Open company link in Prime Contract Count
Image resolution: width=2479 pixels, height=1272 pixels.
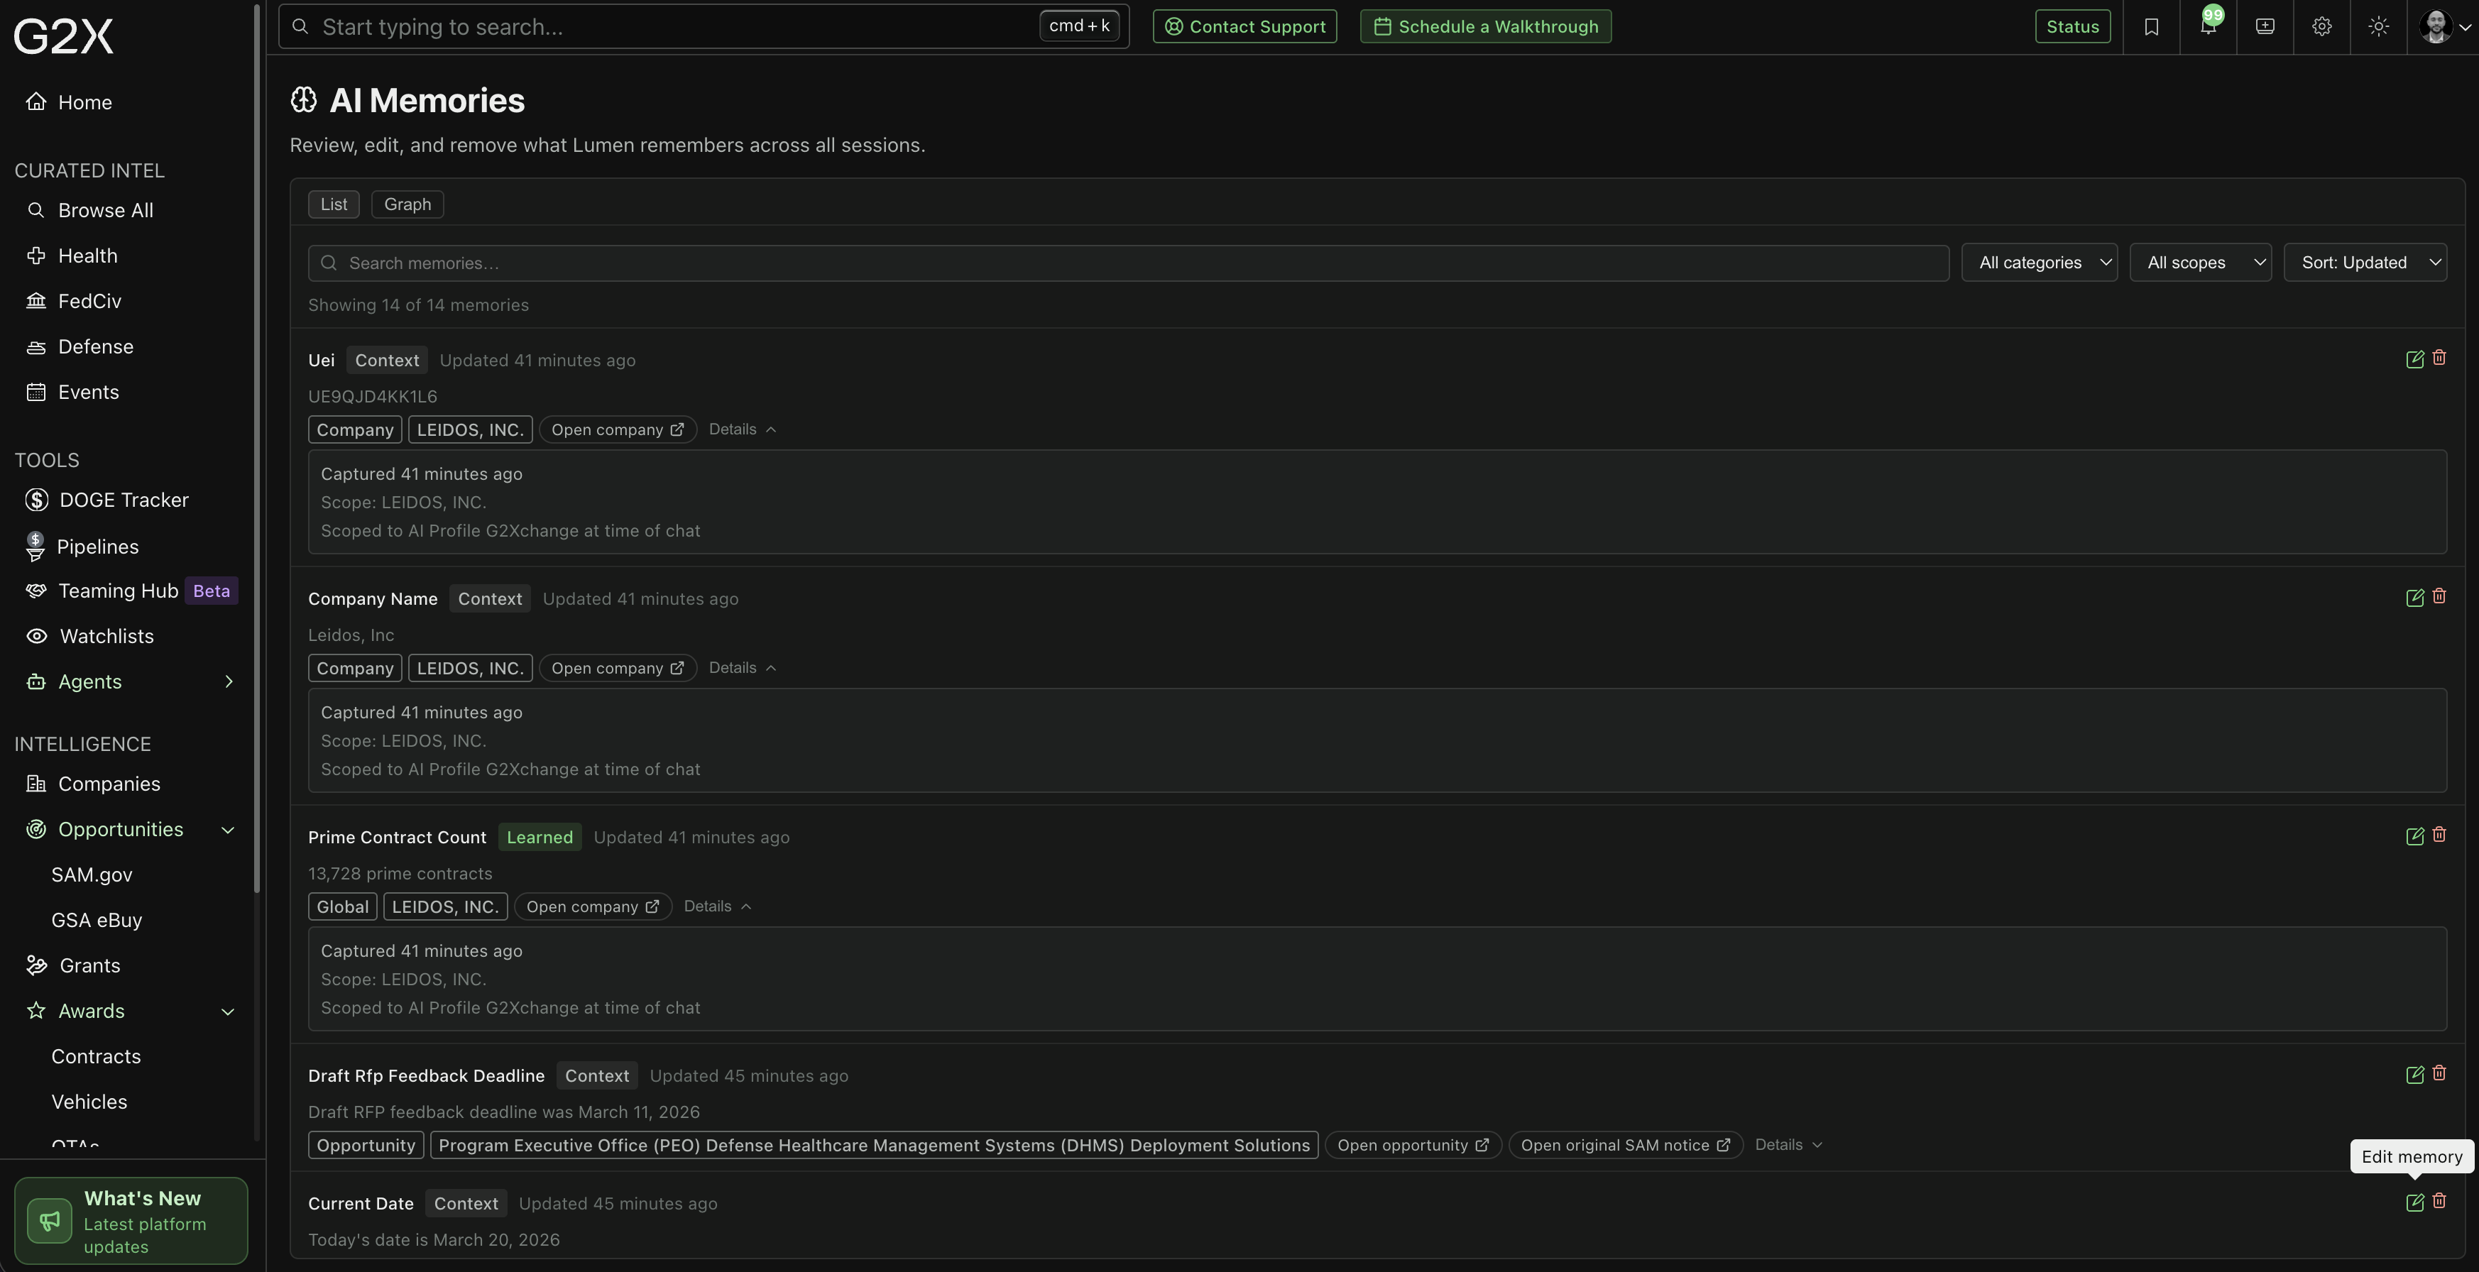pyautogui.click(x=592, y=906)
